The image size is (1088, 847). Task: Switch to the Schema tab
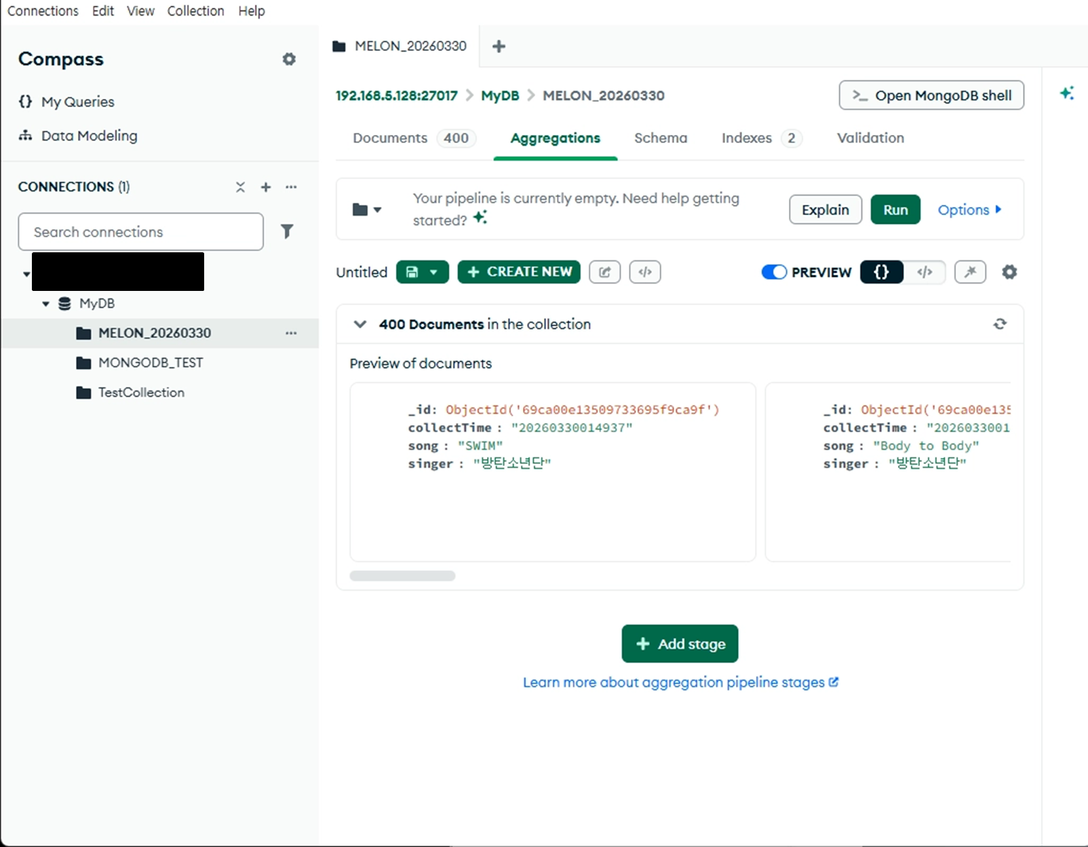tap(661, 138)
